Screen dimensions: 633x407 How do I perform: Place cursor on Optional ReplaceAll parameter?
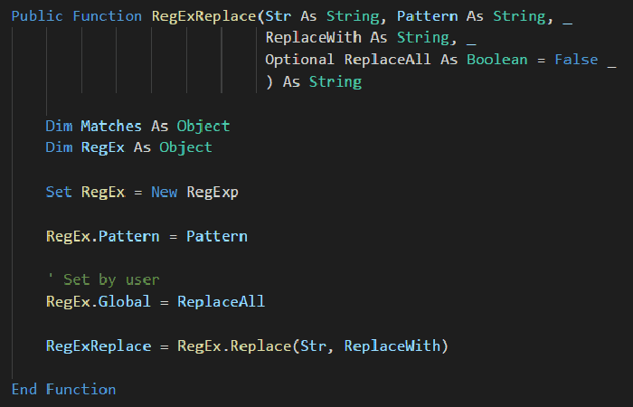[348, 60]
